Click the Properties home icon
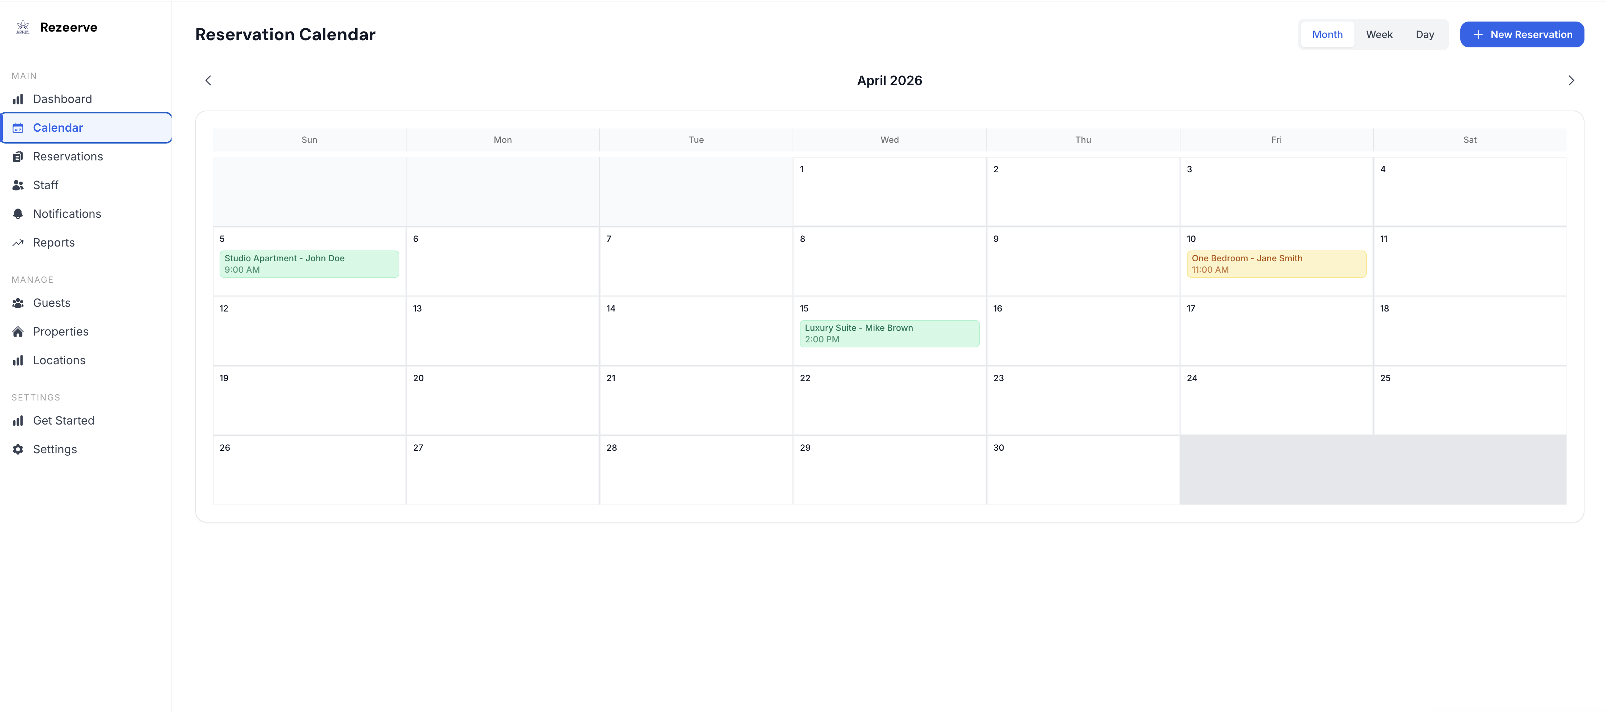Viewport: 1606px width, 712px height. (x=18, y=331)
